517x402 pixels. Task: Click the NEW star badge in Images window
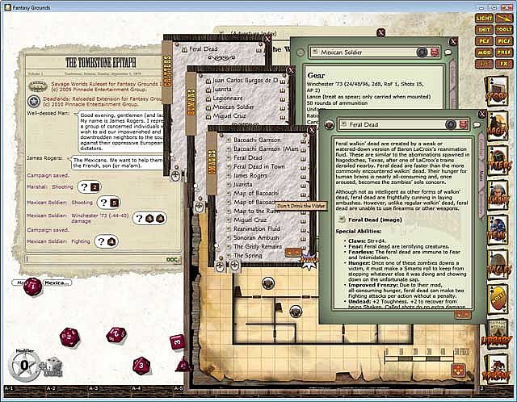(x=309, y=260)
